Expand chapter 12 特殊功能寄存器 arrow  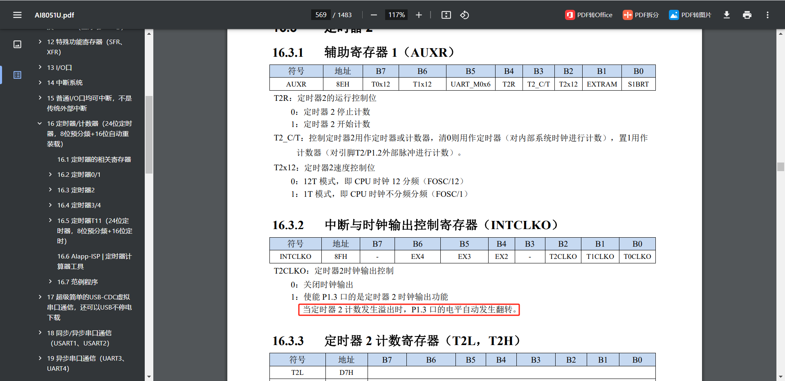40,42
